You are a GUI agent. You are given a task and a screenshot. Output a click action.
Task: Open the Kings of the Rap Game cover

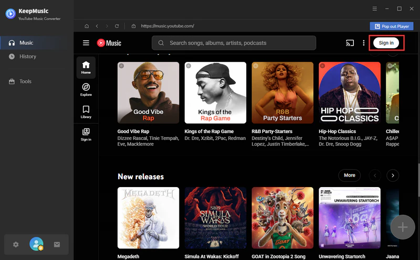[x=215, y=93]
